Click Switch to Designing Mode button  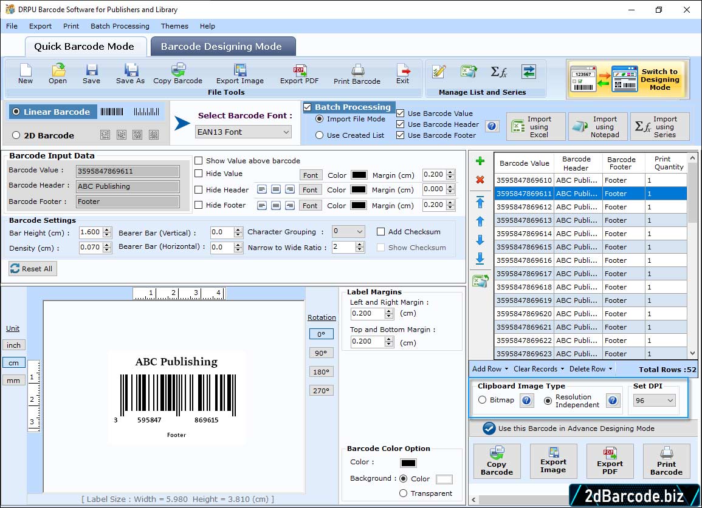(x=627, y=79)
